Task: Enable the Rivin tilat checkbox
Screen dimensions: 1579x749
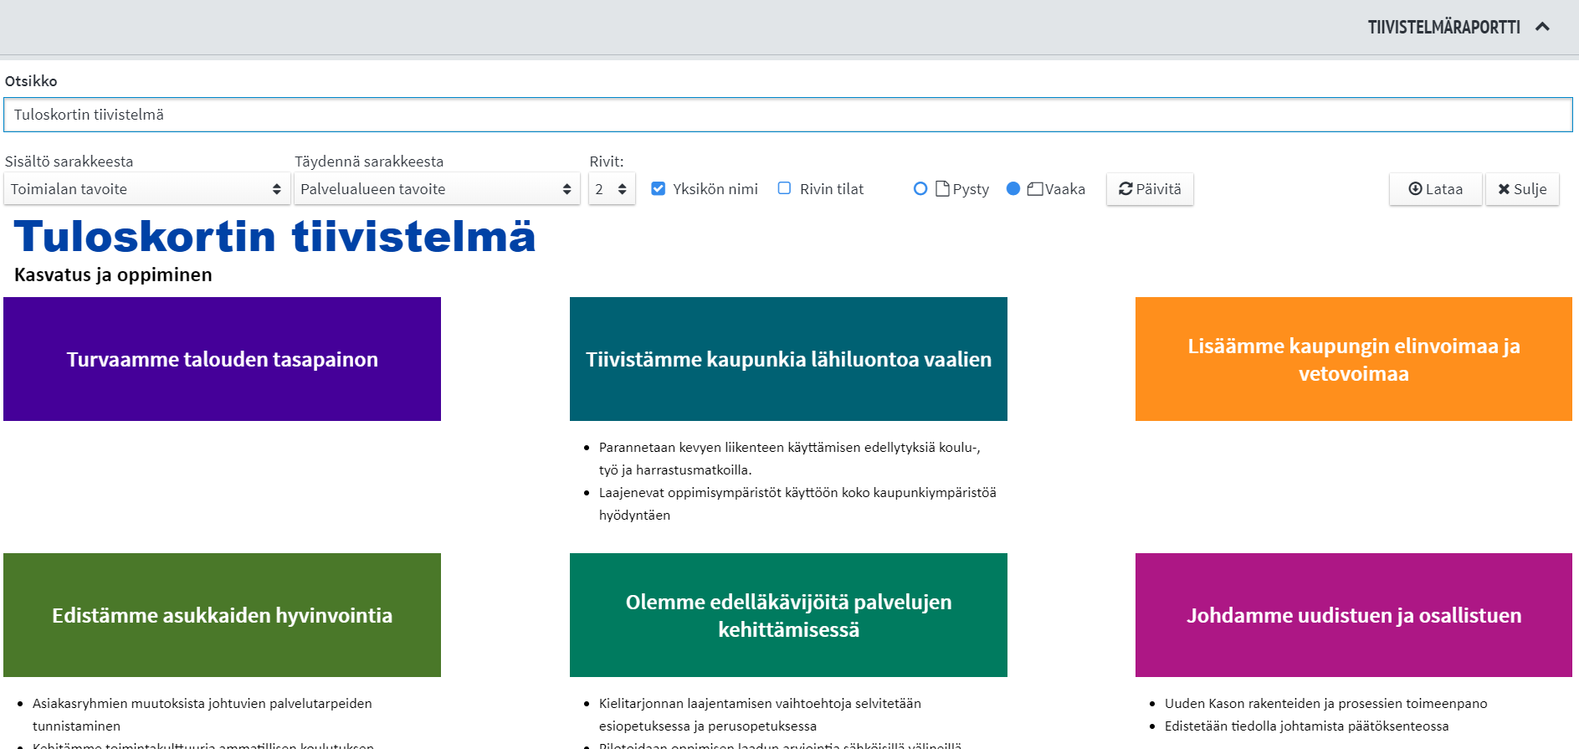Action: click(x=784, y=188)
